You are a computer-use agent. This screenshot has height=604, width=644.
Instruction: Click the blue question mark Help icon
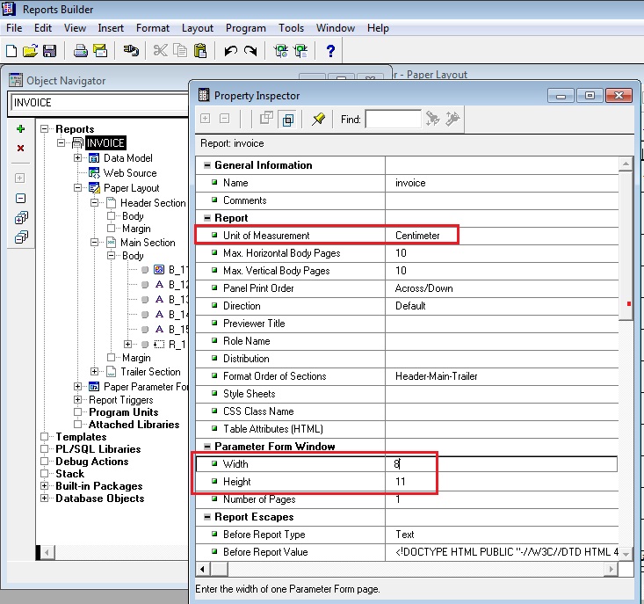point(331,51)
